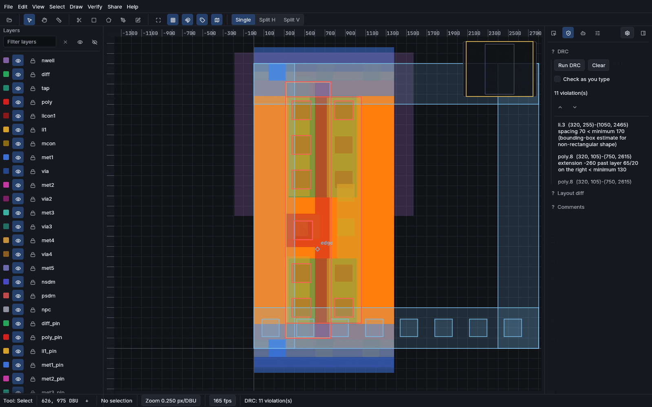Fit view with the fullscreen frame icon

[158, 20]
